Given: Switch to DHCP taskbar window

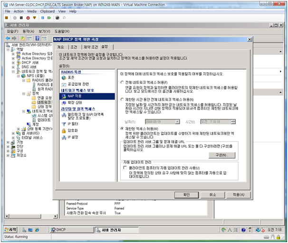Looking at the screenshot, I should pyautogui.click(x=72, y=230).
